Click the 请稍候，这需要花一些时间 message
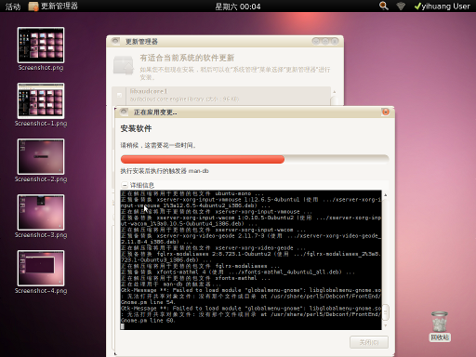476x357 pixels. tap(158, 145)
